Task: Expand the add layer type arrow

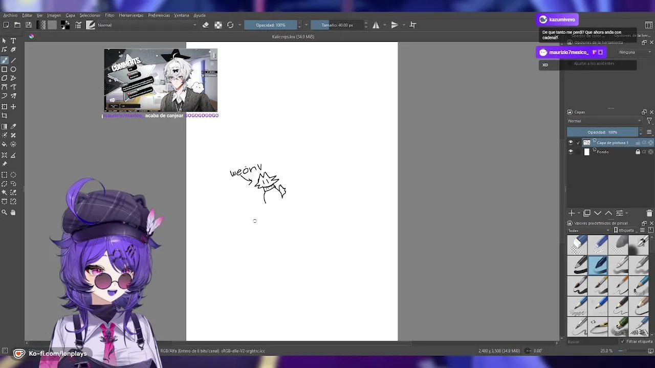Action: (579, 213)
